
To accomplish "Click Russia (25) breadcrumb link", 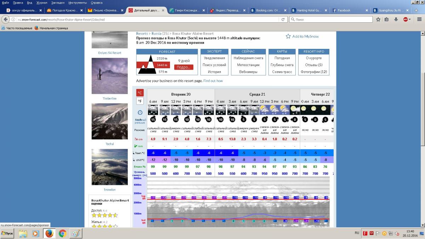I will click(x=160, y=34).
